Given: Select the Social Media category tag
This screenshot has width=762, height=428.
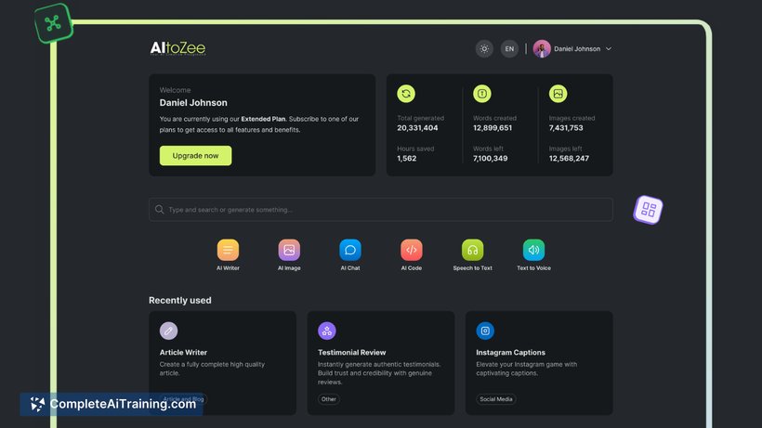Looking at the screenshot, I should coord(496,399).
